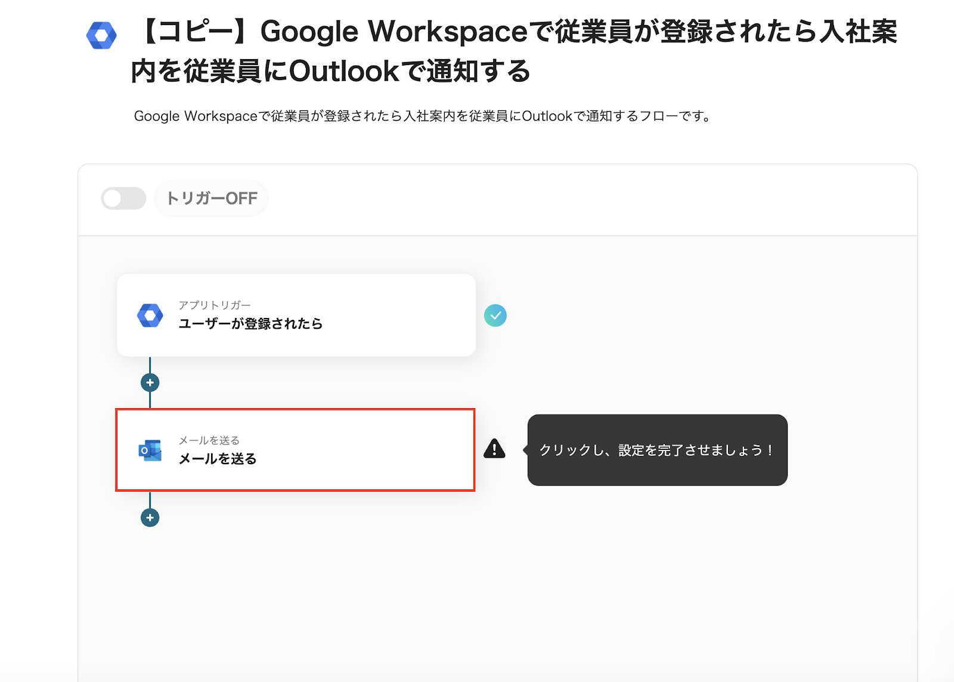Click the Google Workspace icon in the trigger card

pyautogui.click(x=150, y=315)
